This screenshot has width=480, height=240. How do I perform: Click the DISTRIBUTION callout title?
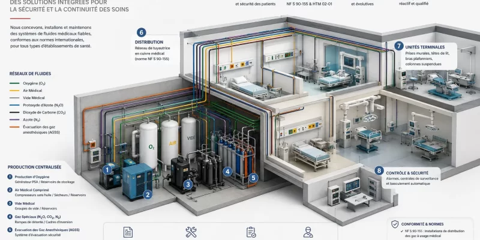[149, 42]
